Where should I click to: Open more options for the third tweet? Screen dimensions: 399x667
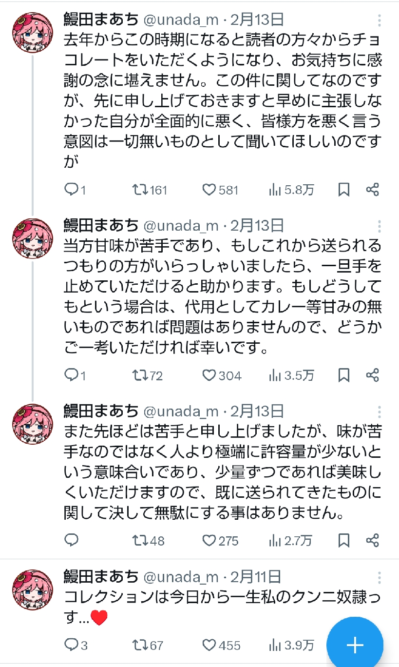(x=380, y=411)
